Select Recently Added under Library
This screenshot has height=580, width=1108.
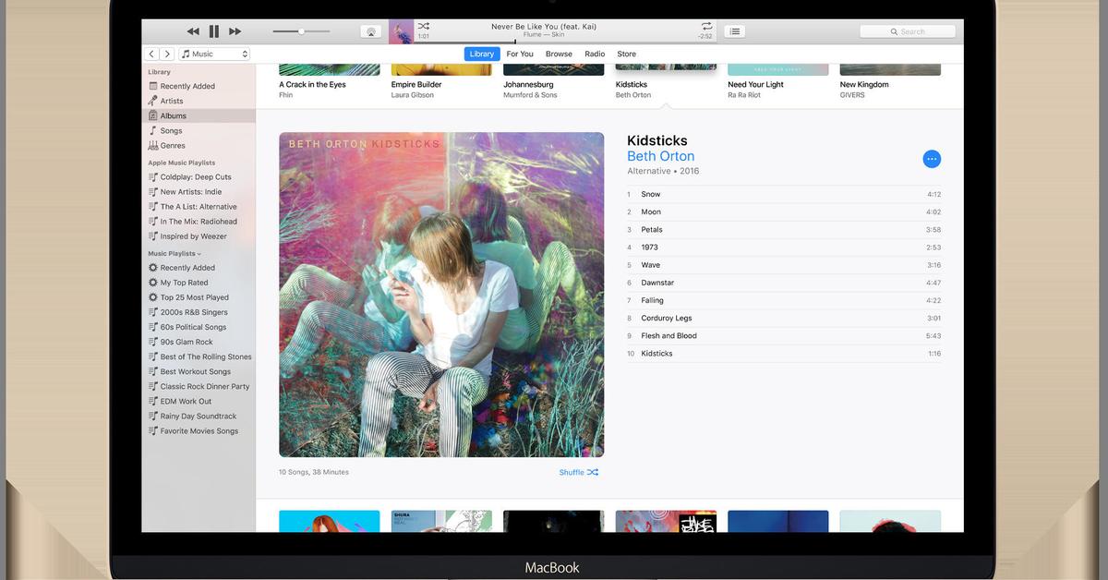point(199,87)
